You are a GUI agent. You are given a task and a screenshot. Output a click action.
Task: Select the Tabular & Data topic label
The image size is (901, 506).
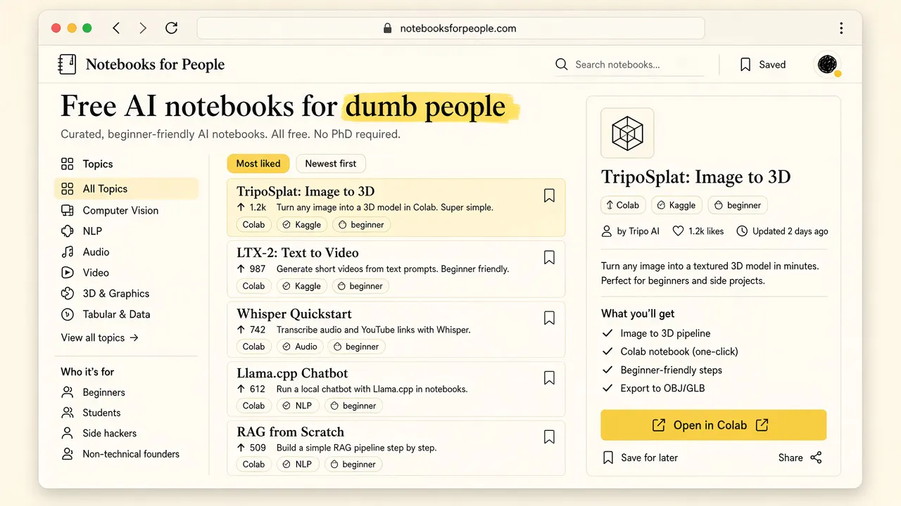(116, 314)
